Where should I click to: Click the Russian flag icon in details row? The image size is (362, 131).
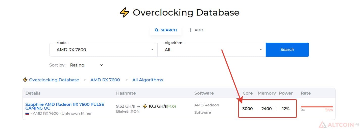(x=27, y=113)
